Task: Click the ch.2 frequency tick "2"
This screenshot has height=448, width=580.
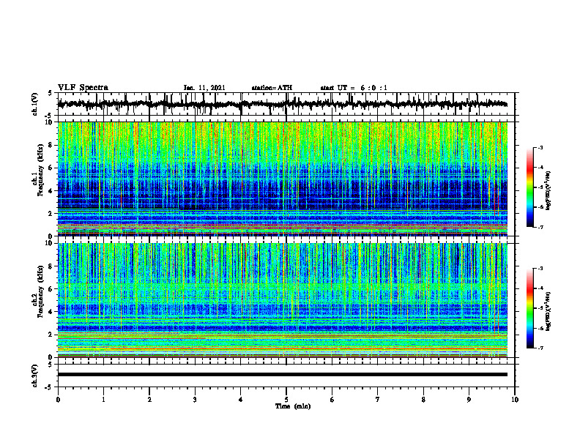Action: point(51,335)
